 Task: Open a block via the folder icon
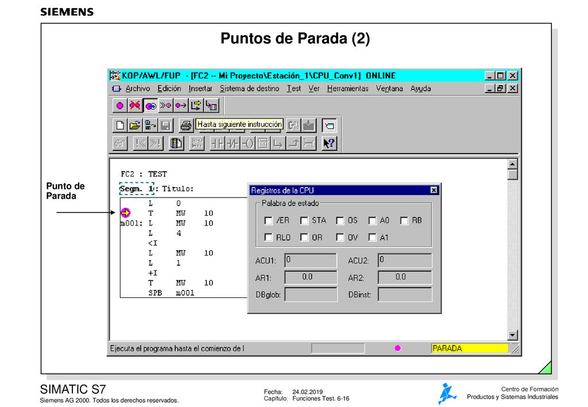(135, 125)
